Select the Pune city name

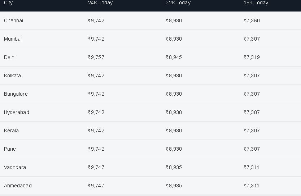tap(10, 149)
